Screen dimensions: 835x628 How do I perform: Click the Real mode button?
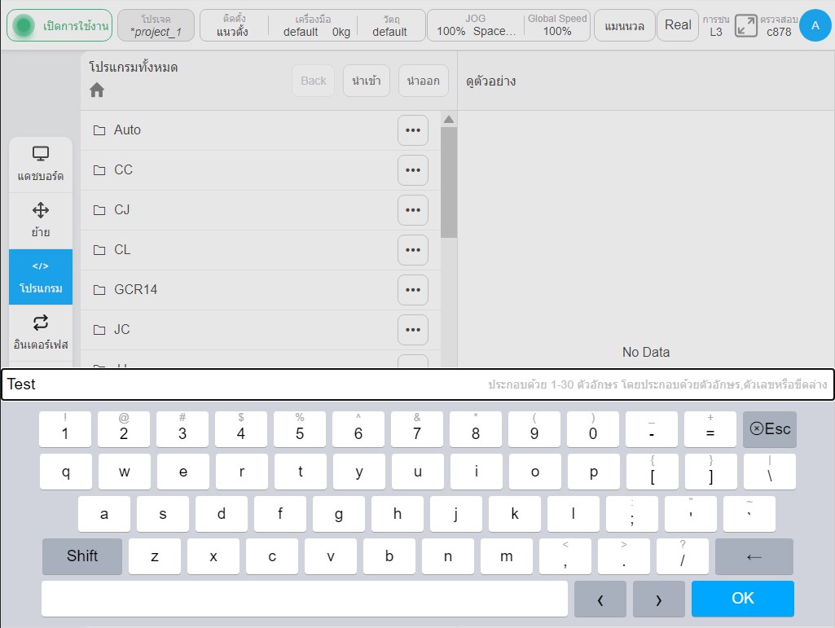tap(678, 25)
